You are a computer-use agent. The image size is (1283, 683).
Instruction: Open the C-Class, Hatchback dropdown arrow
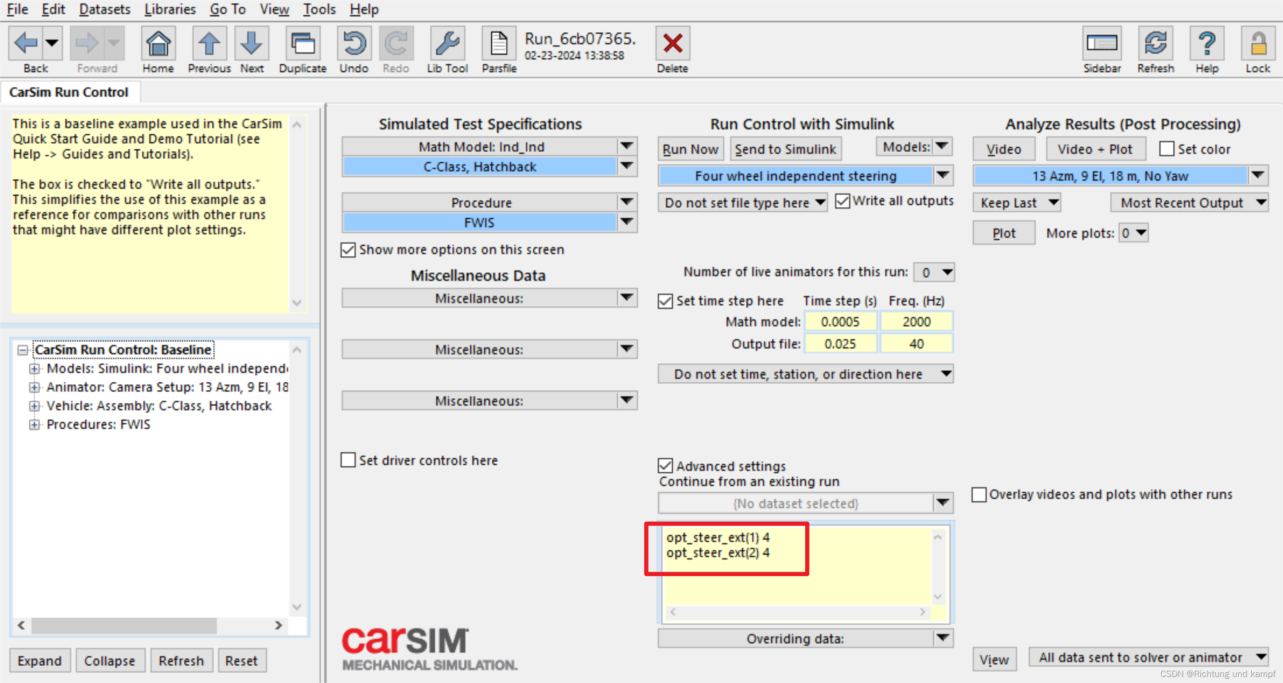point(627,166)
